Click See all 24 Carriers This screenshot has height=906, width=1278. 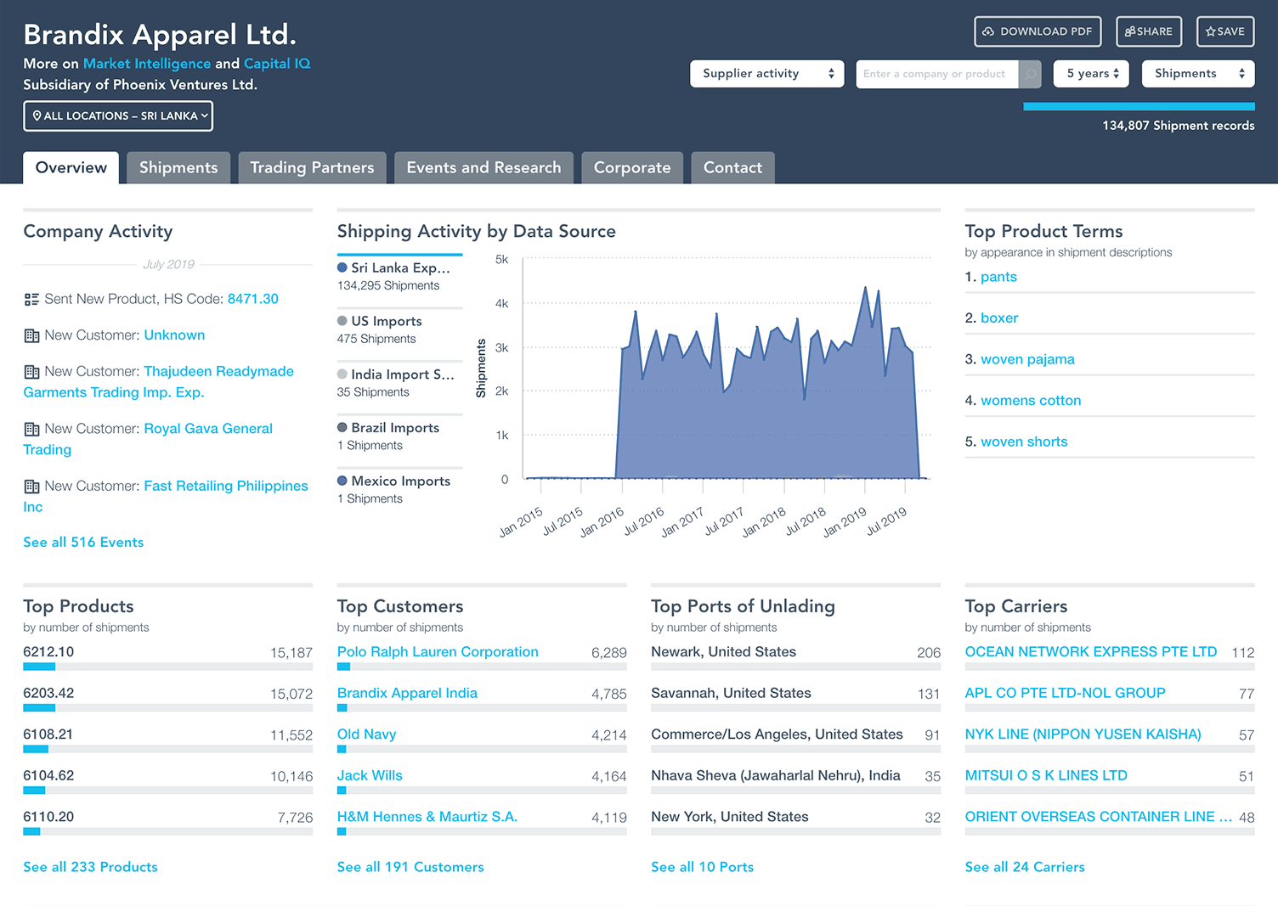[x=1025, y=867]
